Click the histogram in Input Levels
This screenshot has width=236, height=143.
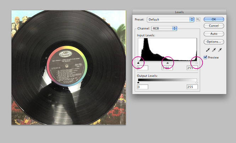168,50
